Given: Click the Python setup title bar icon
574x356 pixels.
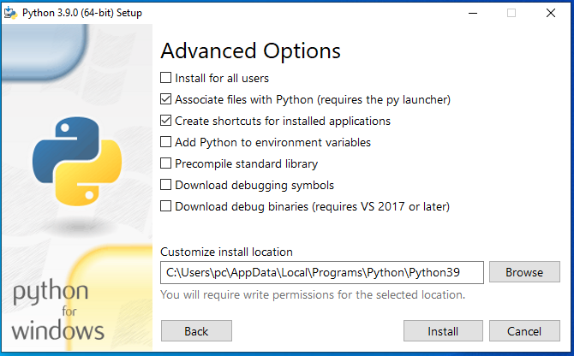Looking at the screenshot, I should pos(12,13).
